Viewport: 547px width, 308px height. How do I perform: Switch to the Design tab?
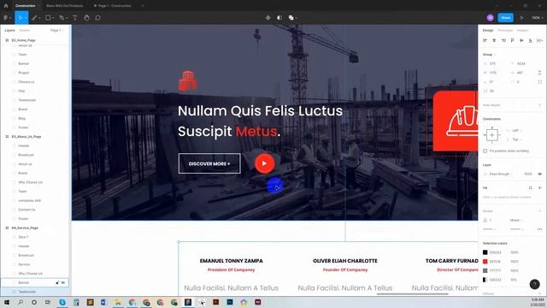click(488, 31)
